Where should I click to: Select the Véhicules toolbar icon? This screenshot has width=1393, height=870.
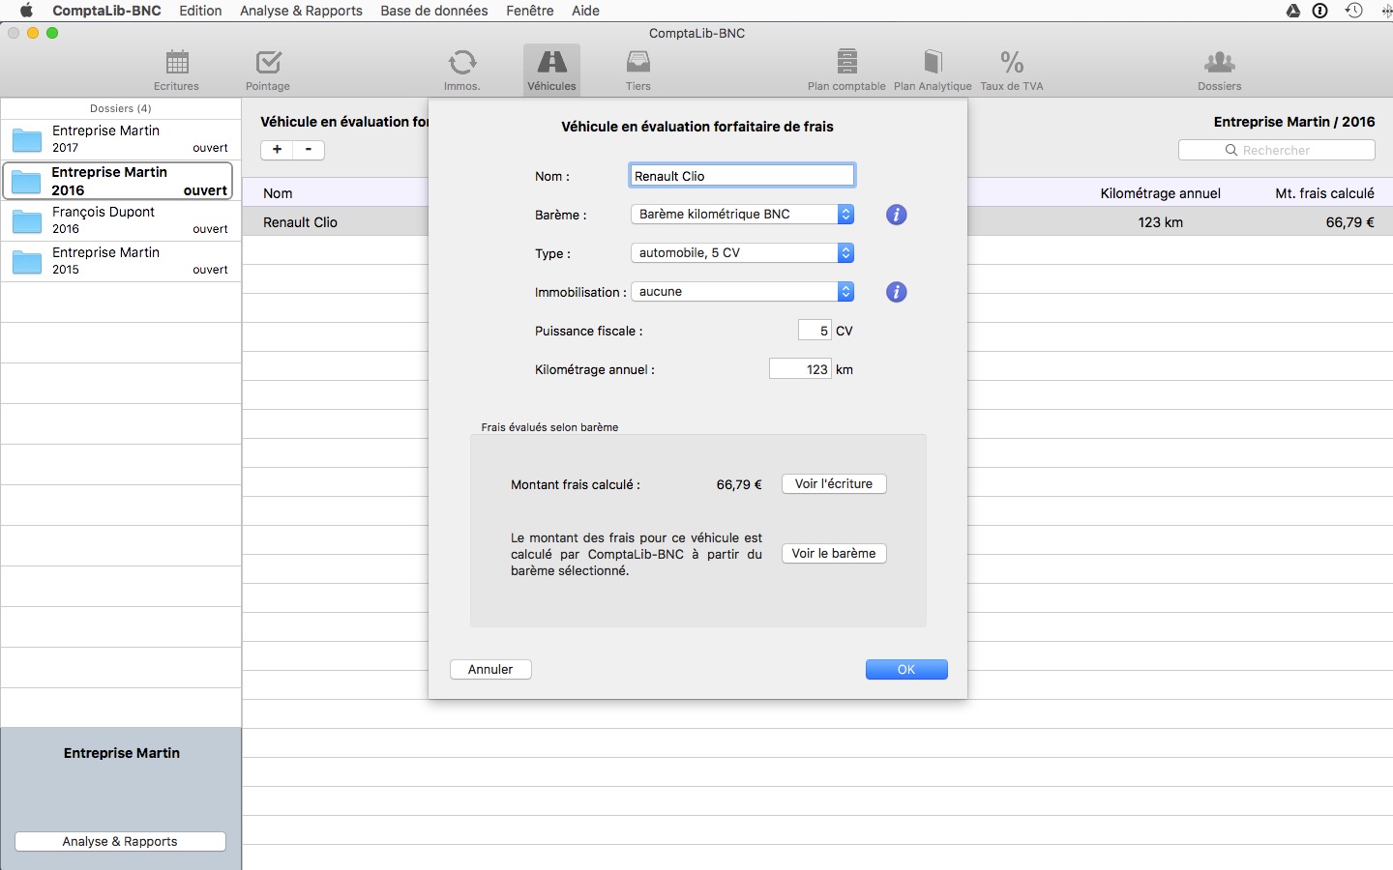[551, 70]
